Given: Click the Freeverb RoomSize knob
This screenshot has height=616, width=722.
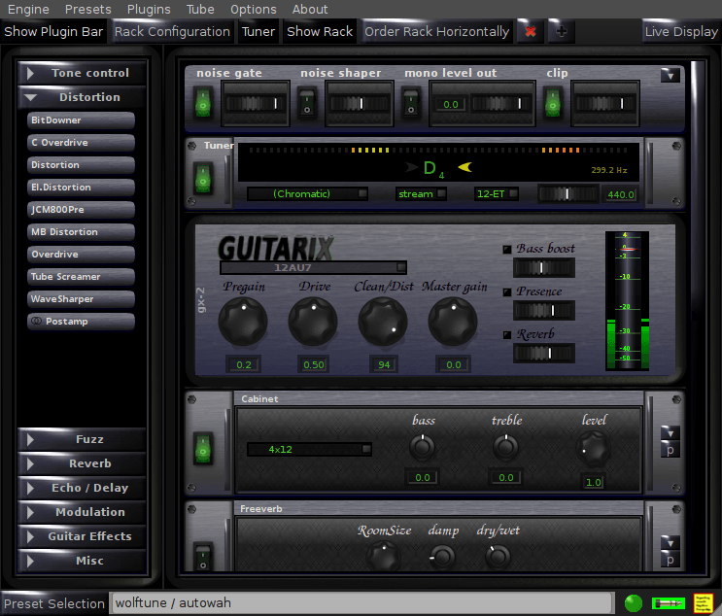Looking at the screenshot, I should (384, 556).
